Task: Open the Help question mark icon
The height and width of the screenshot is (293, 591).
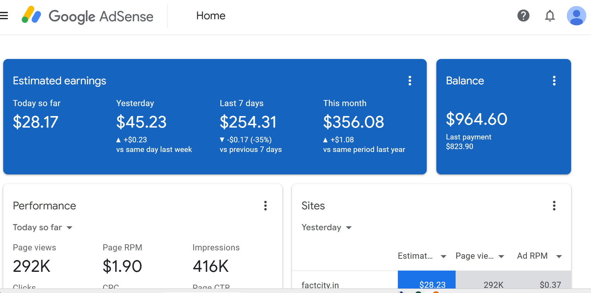Action: [x=523, y=15]
